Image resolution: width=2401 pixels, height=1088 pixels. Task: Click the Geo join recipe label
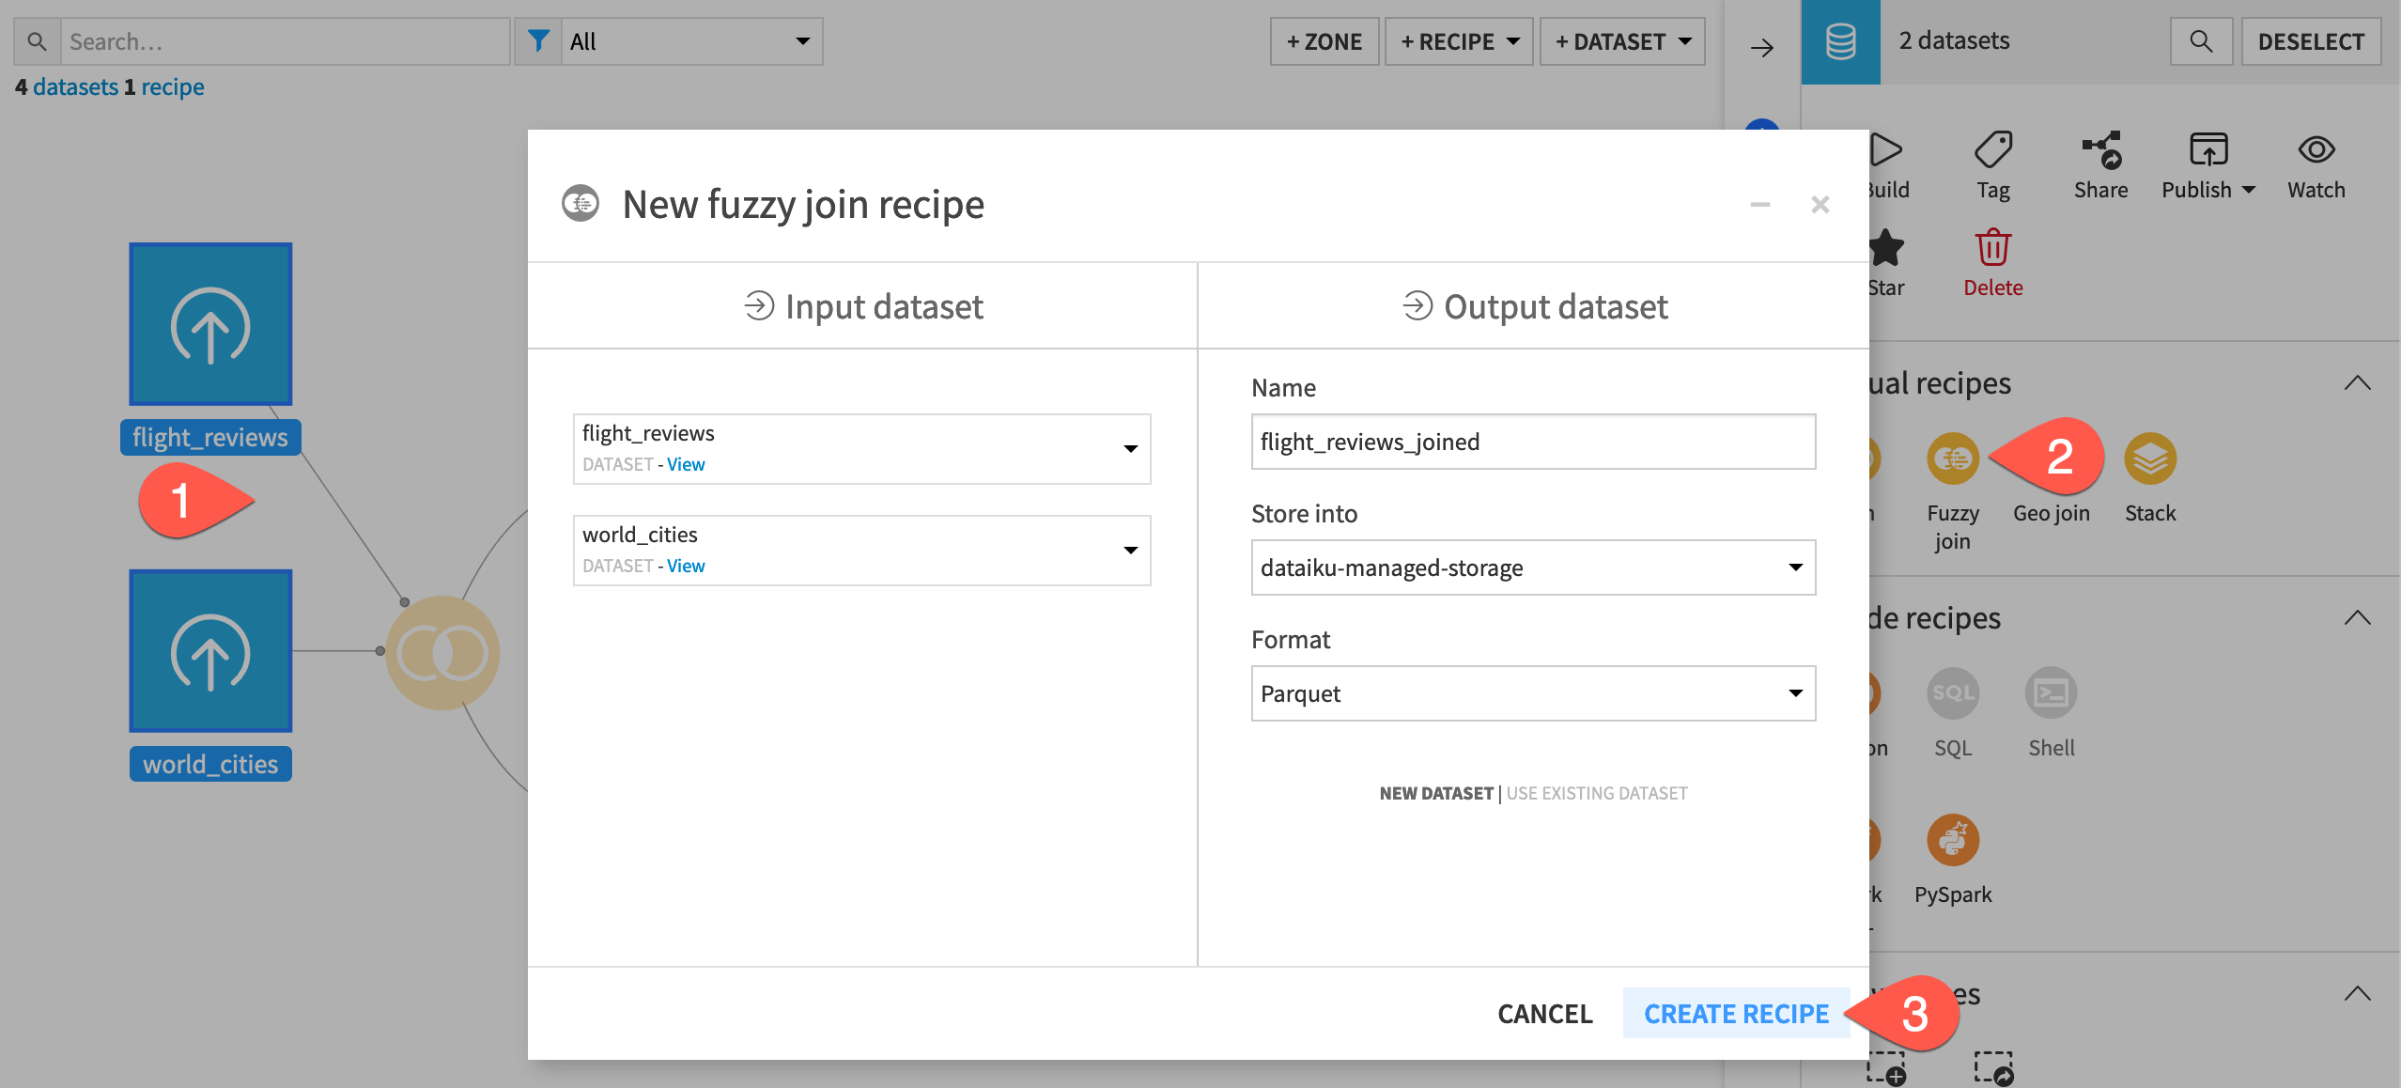pos(2051,513)
